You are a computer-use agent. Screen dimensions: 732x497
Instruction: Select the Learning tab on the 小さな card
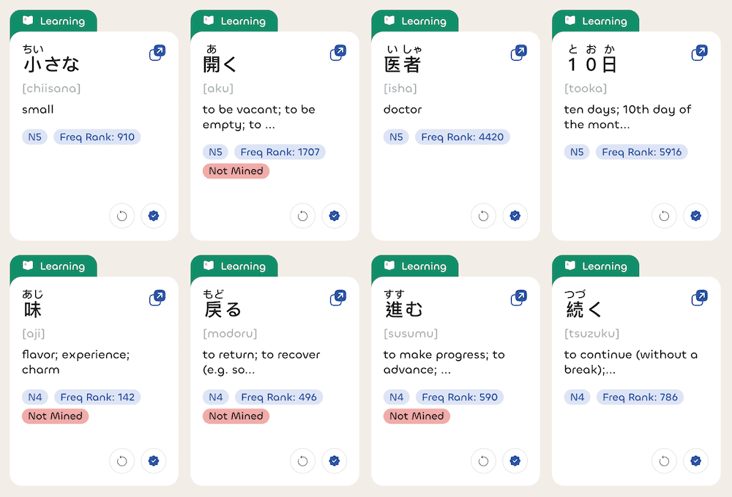(53, 20)
